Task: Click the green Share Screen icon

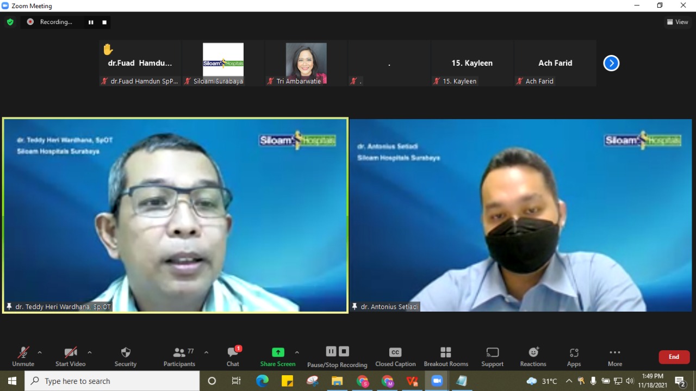Action: click(278, 352)
